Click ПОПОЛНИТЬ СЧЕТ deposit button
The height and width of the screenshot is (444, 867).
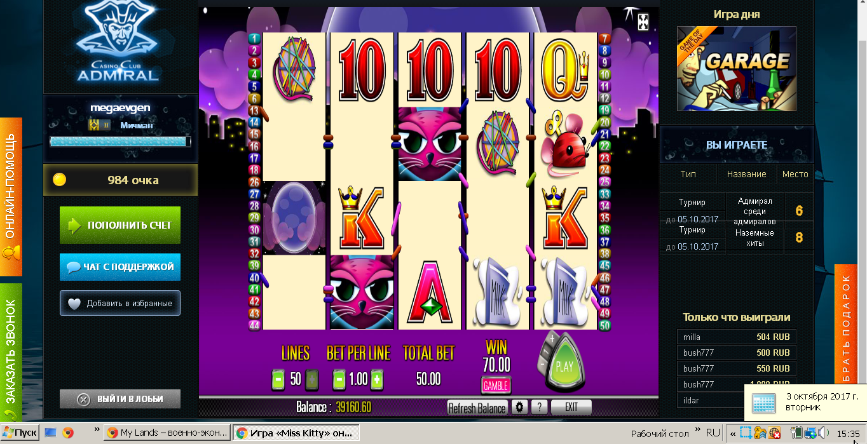click(120, 225)
